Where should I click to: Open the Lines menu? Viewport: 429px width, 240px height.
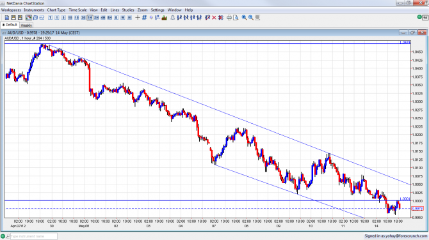115,10
